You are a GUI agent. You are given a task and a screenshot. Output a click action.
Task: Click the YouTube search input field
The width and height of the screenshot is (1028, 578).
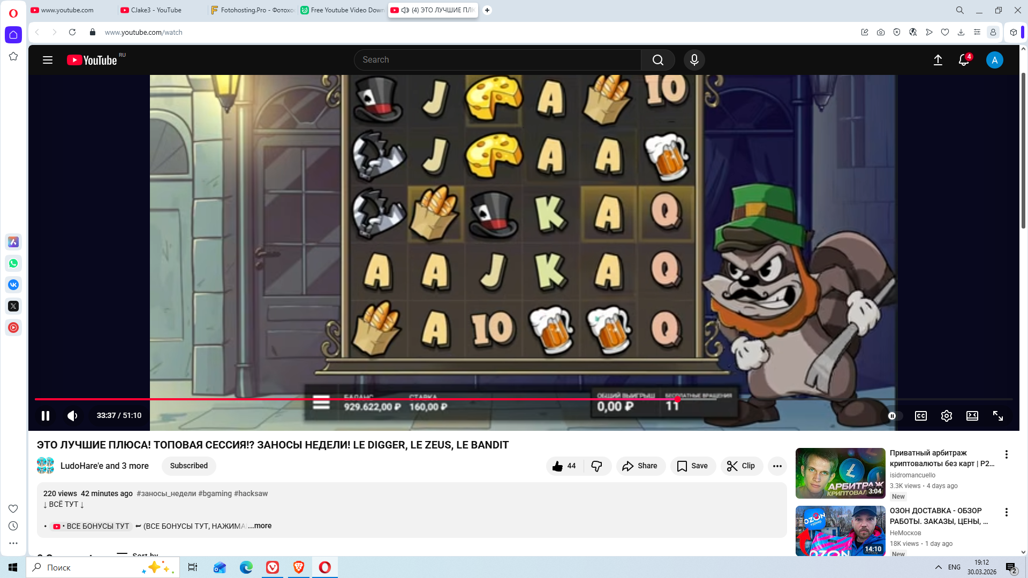(498, 60)
